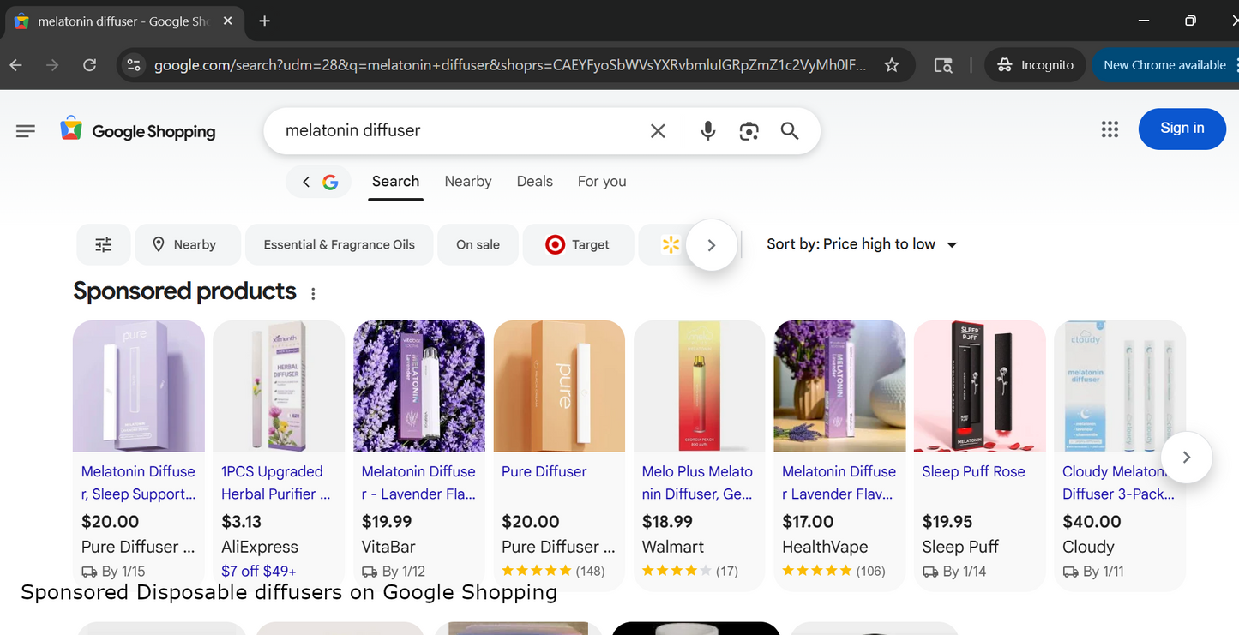Open the Google Shopping hamburger menu
The width and height of the screenshot is (1239, 635).
(26, 131)
